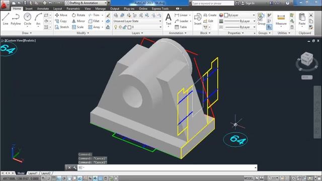Image resolution: width=322 pixels, height=181 pixels.
Task: Click the Text annotation tool
Action: click(x=169, y=19)
